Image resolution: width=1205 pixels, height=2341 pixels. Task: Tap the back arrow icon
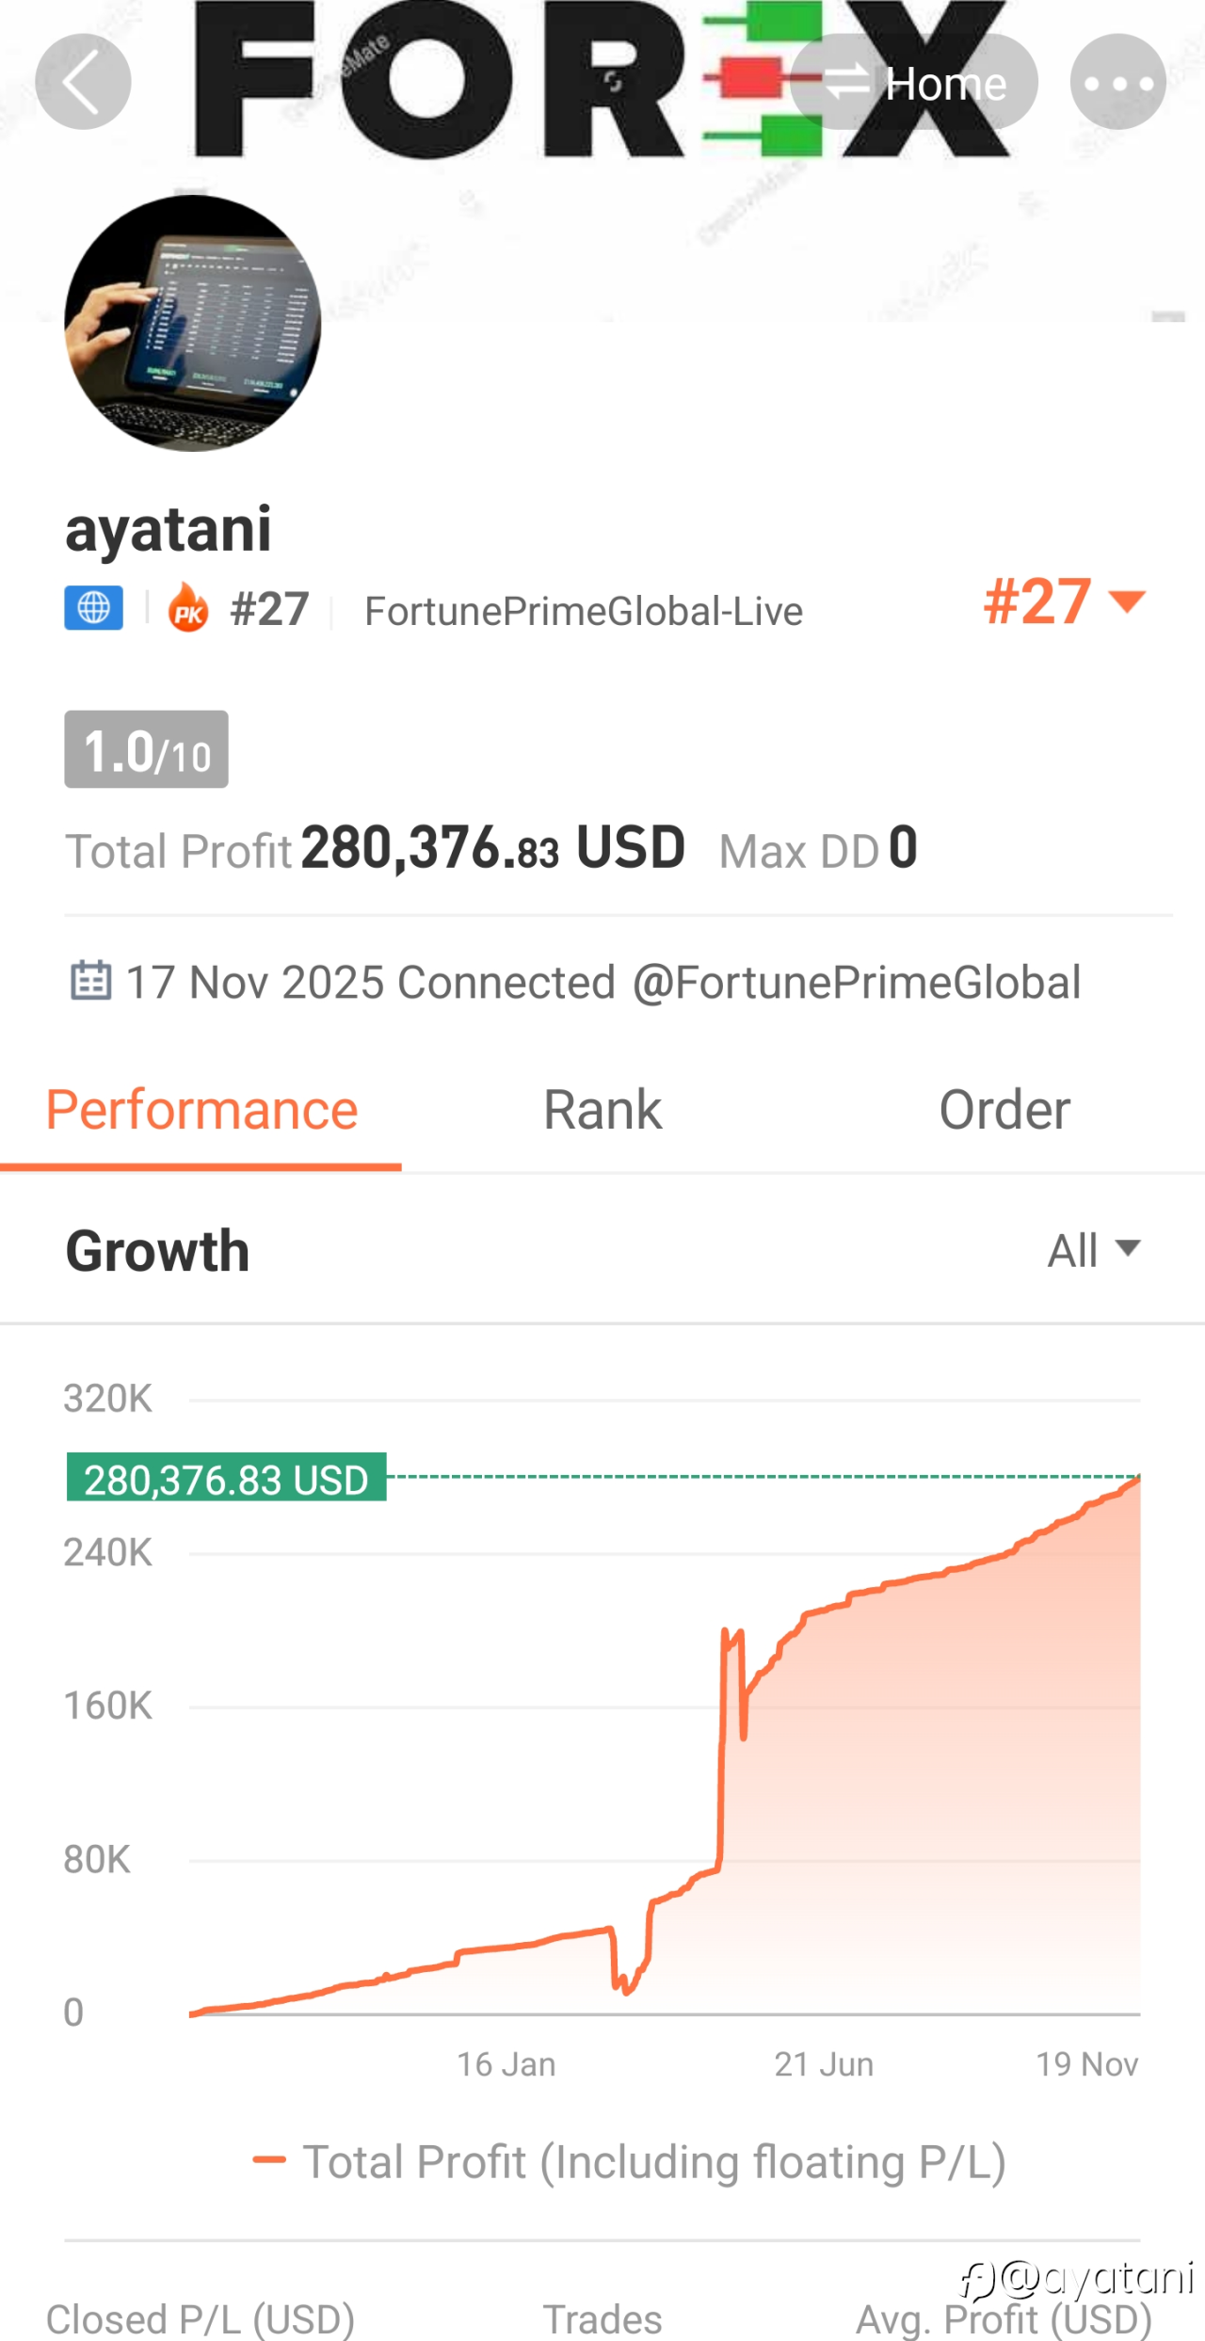point(83,82)
